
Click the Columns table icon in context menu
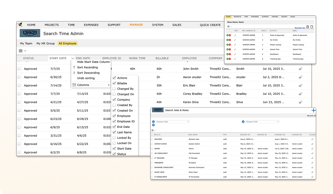tap(74, 85)
